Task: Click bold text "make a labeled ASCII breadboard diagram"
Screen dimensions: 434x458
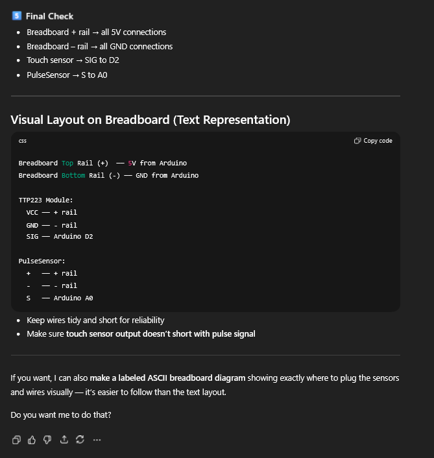Action: [x=167, y=378]
